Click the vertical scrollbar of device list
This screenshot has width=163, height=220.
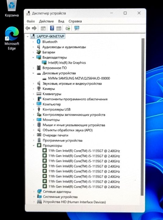click(143, 116)
